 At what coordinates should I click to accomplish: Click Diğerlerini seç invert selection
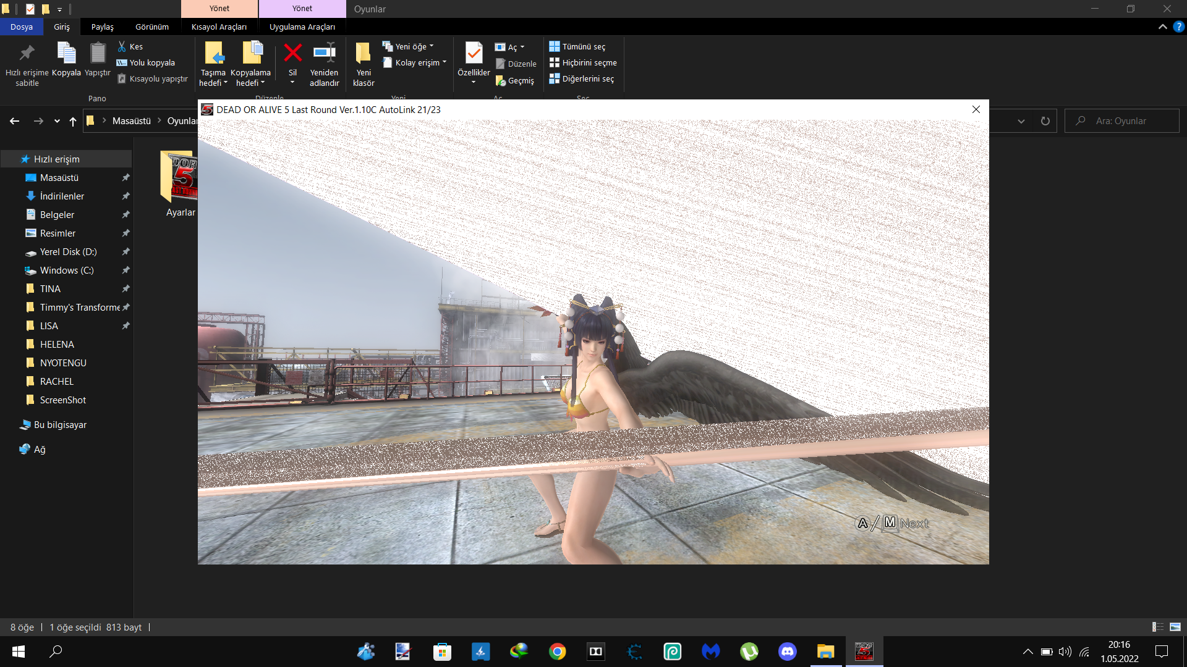[582, 78]
